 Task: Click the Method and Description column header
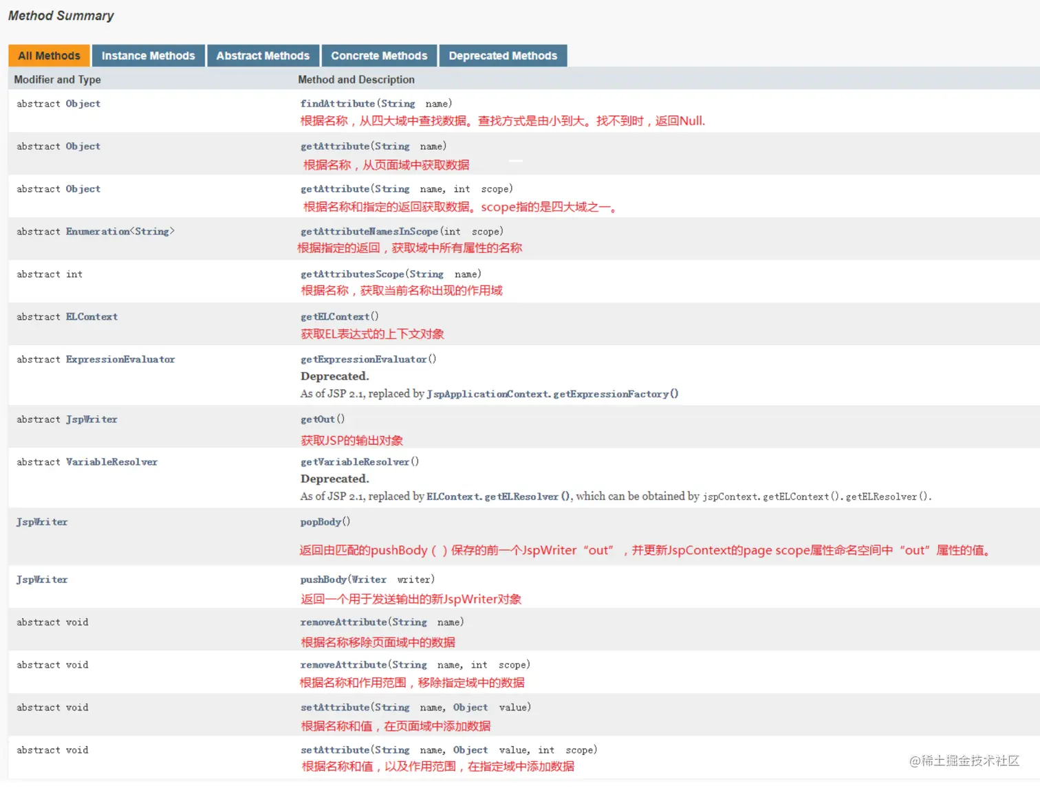(x=356, y=80)
